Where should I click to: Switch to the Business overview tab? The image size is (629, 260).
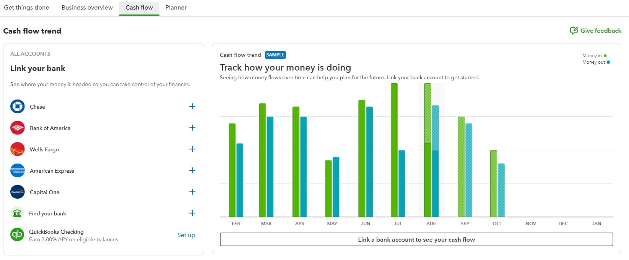pyautogui.click(x=87, y=8)
